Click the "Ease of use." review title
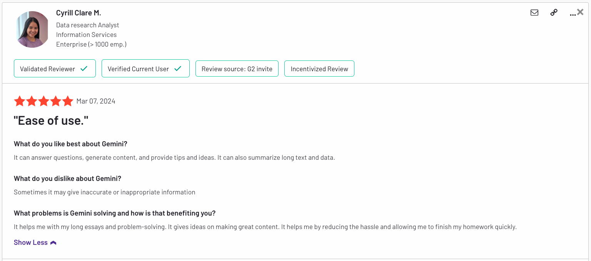Viewport: 591px width, 261px height. pyautogui.click(x=51, y=121)
